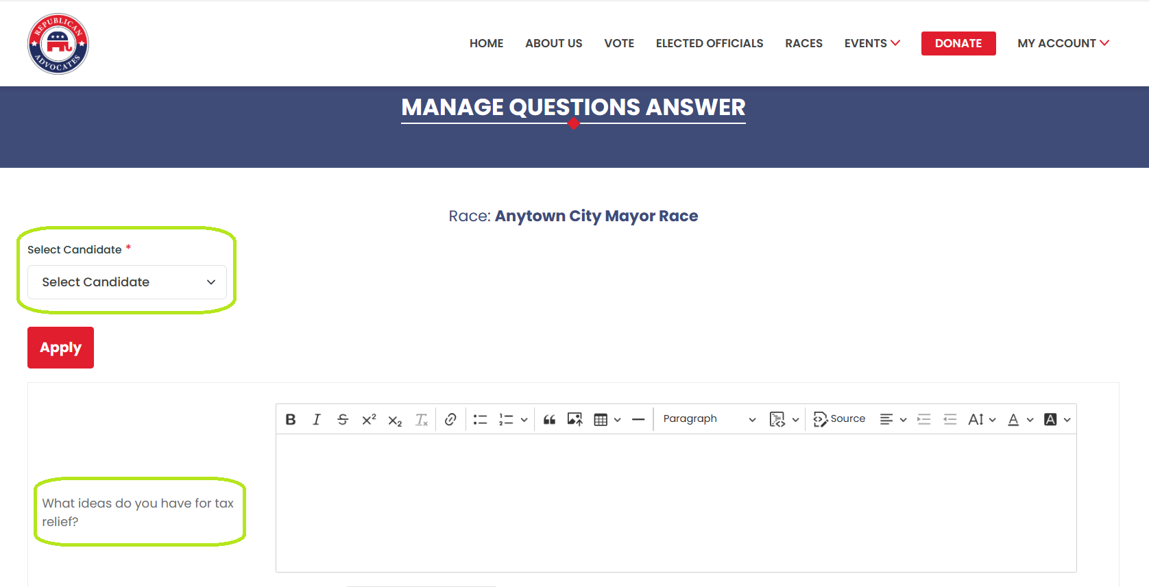Click the red Apply button
1149x587 pixels.
point(60,347)
